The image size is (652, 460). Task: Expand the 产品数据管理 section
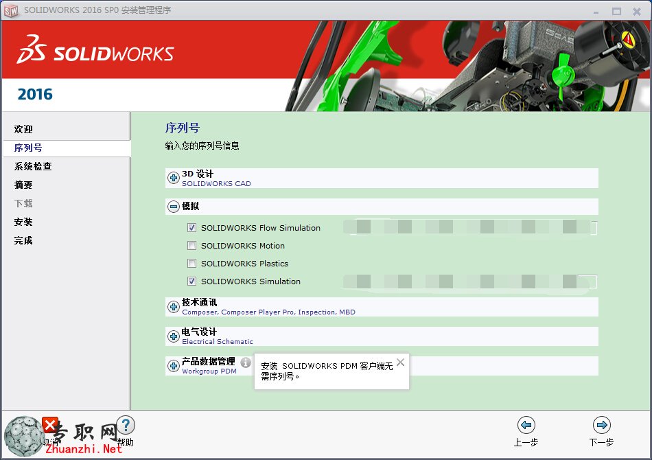point(174,365)
